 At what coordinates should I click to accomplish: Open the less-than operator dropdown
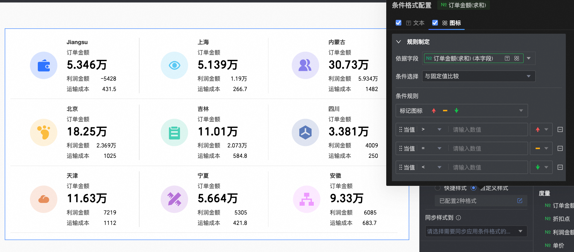click(x=432, y=167)
